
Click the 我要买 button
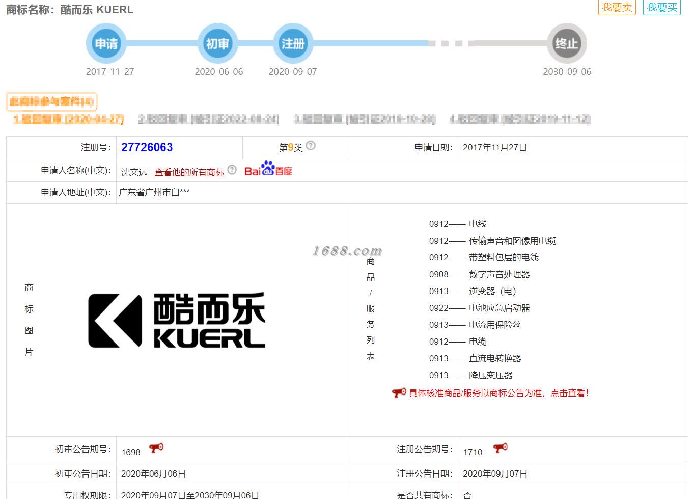[662, 7]
